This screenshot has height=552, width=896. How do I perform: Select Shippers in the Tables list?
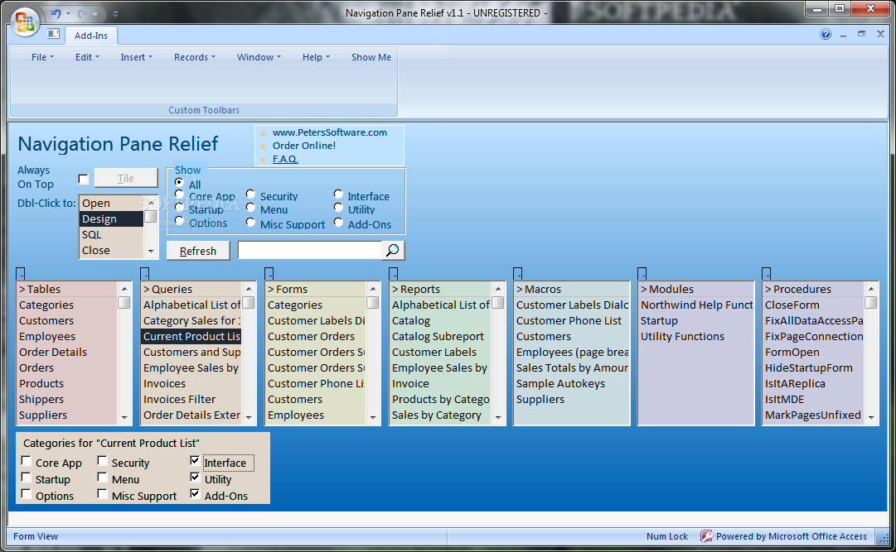pyautogui.click(x=67, y=399)
